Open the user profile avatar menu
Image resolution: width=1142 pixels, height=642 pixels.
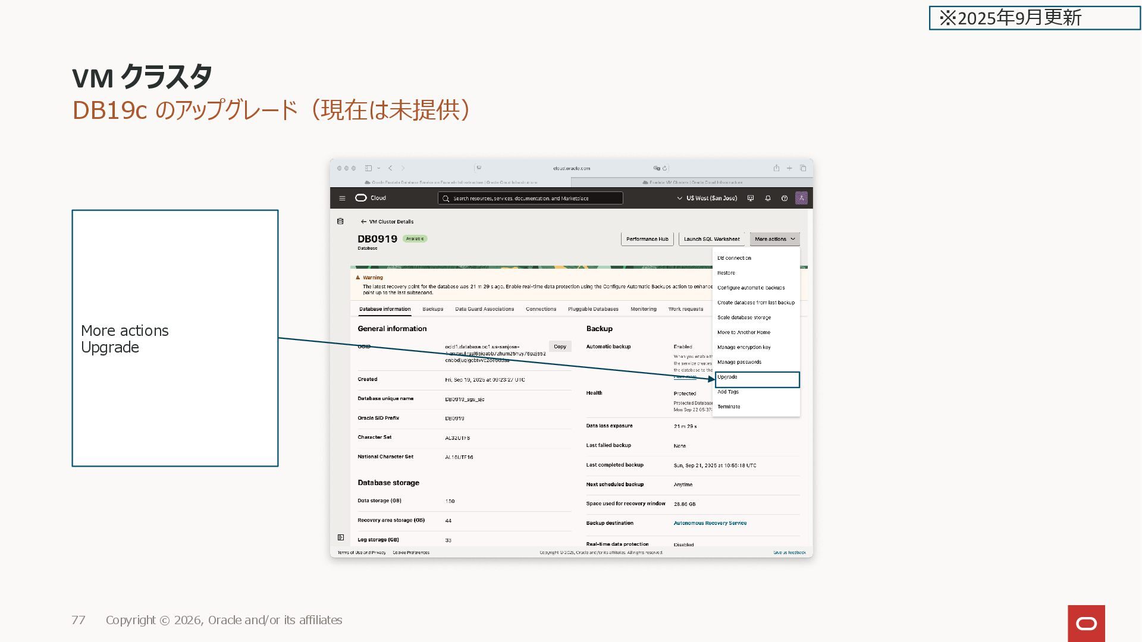[801, 199]
